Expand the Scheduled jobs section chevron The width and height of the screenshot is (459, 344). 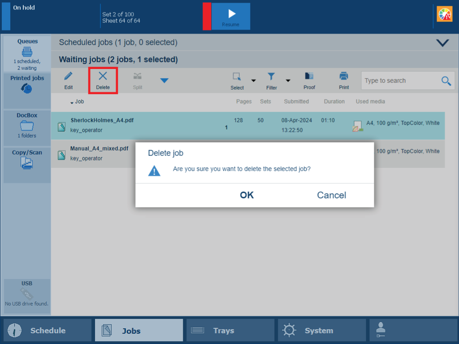(442, 43)
